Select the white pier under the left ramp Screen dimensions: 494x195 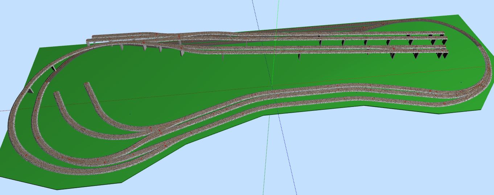(x=54, y=68)
